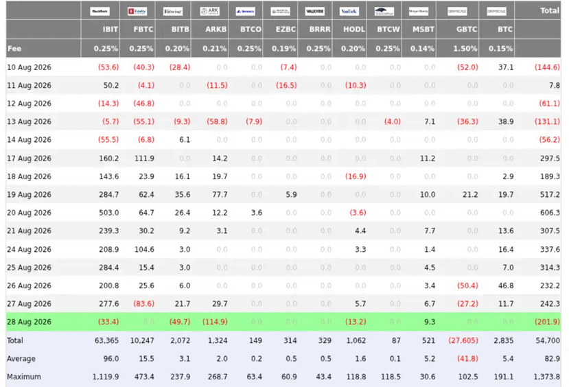Click the Total row label at bottom
569x387 pixels.
[15, 340]
